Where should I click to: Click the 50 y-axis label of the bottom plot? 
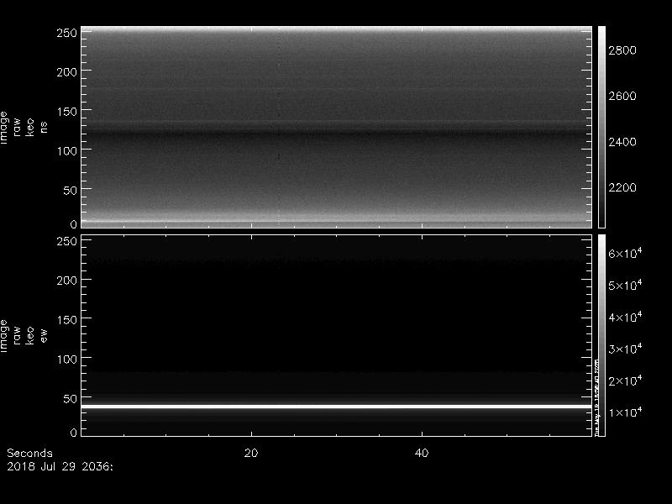point(71,398)
